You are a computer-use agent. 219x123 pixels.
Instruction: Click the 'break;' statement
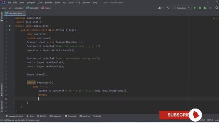pos(42,95)
